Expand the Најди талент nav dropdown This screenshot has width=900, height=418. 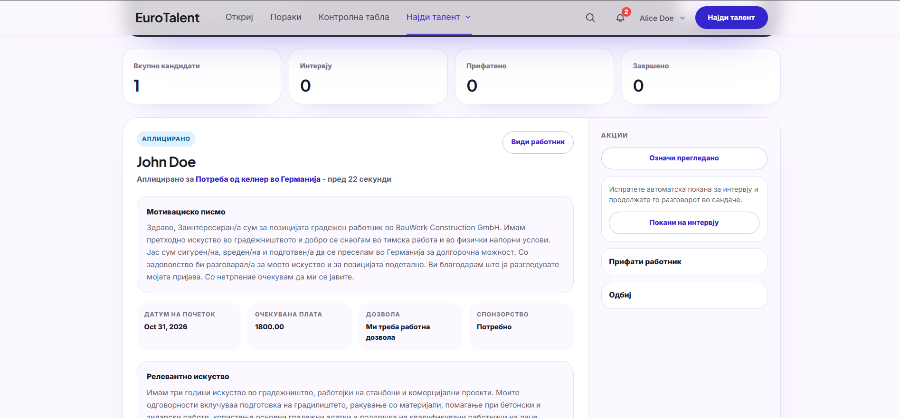coord(439,17)
